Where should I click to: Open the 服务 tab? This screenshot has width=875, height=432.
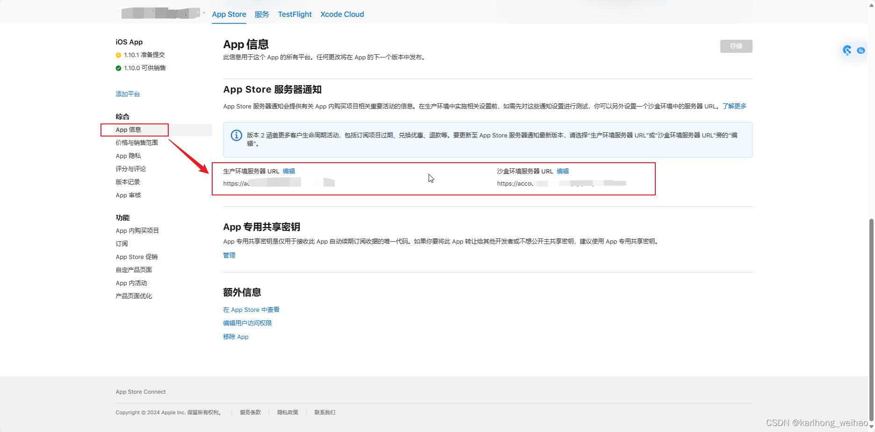click(x=262, y=14)
